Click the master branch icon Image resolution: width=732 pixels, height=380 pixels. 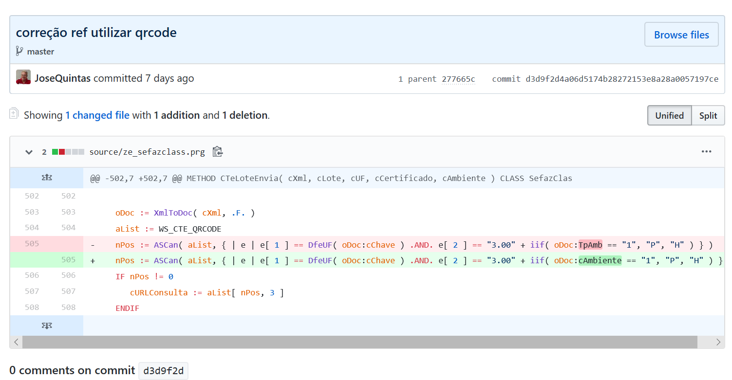click(x=19, y=51)
